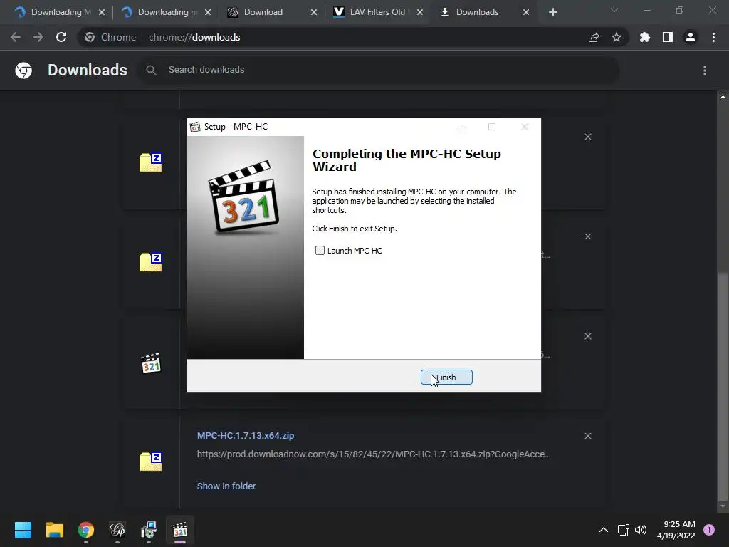Click the second zip folder icon in list
Screen dimensions: 729x547
coord(151,262)
